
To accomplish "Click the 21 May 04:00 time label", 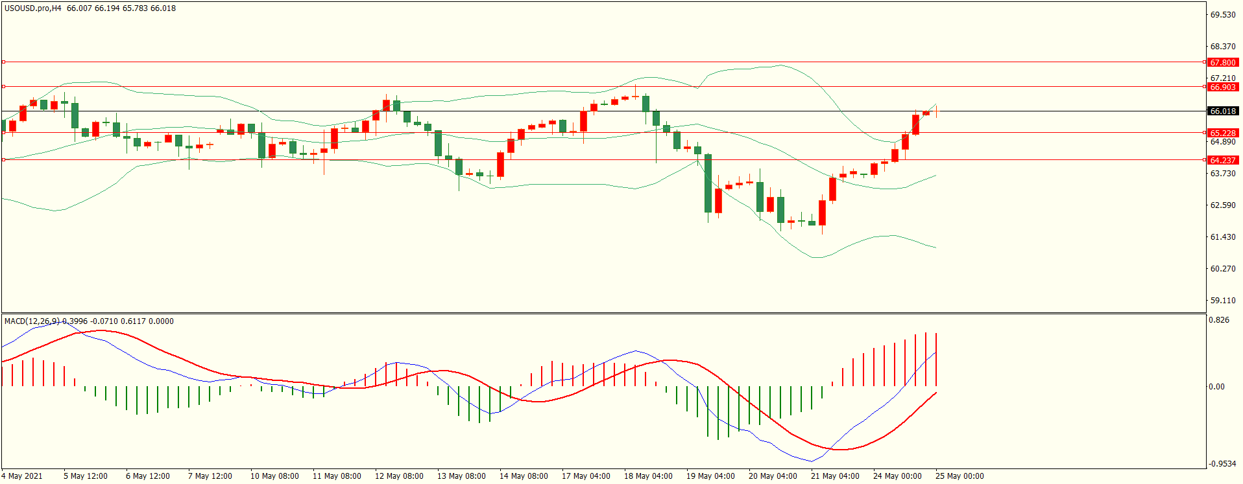I will (x=835, y=476).
